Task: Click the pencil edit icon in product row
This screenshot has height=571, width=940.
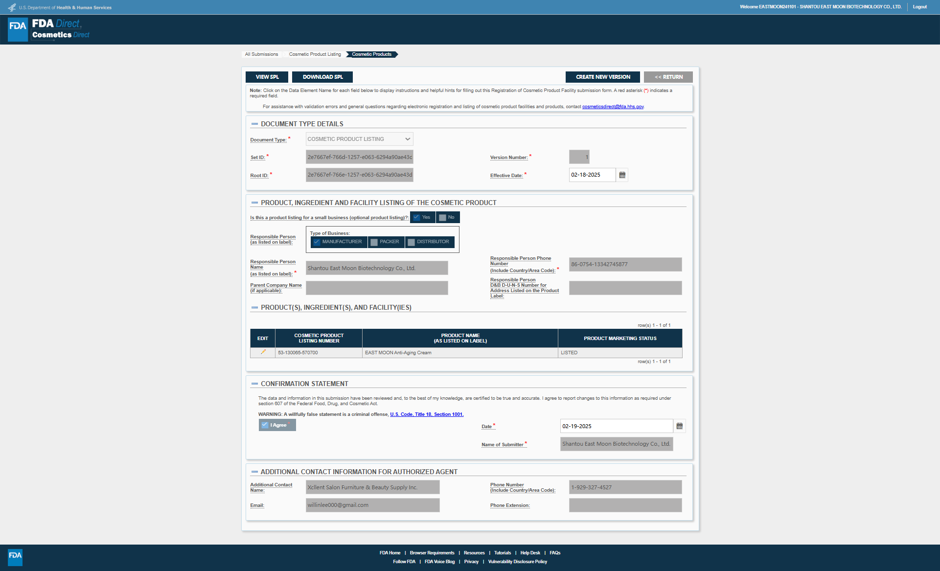Action: (263, 352)
